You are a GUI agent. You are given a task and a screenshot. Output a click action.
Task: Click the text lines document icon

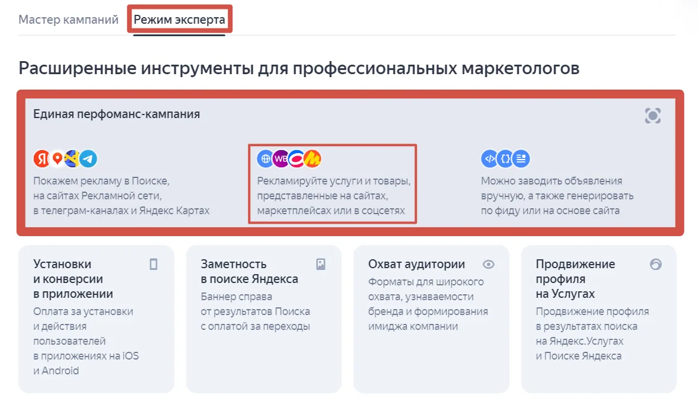coord(521,158)
